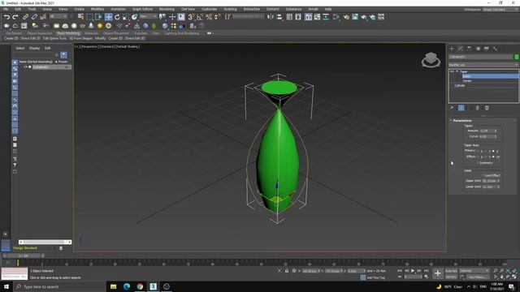The image size is (520, 292).
Task: Select Primary taper axis X radio
Action: [x=479, y=151]
